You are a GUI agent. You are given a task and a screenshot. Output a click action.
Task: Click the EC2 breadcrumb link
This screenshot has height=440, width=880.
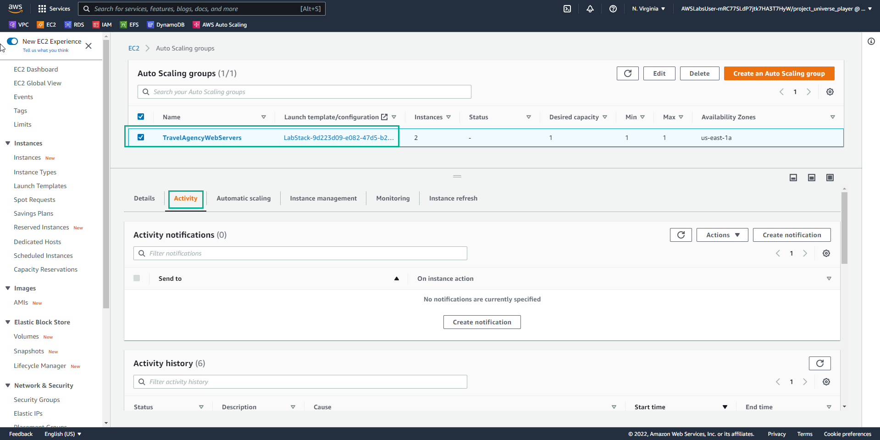[x=134, y=48]
